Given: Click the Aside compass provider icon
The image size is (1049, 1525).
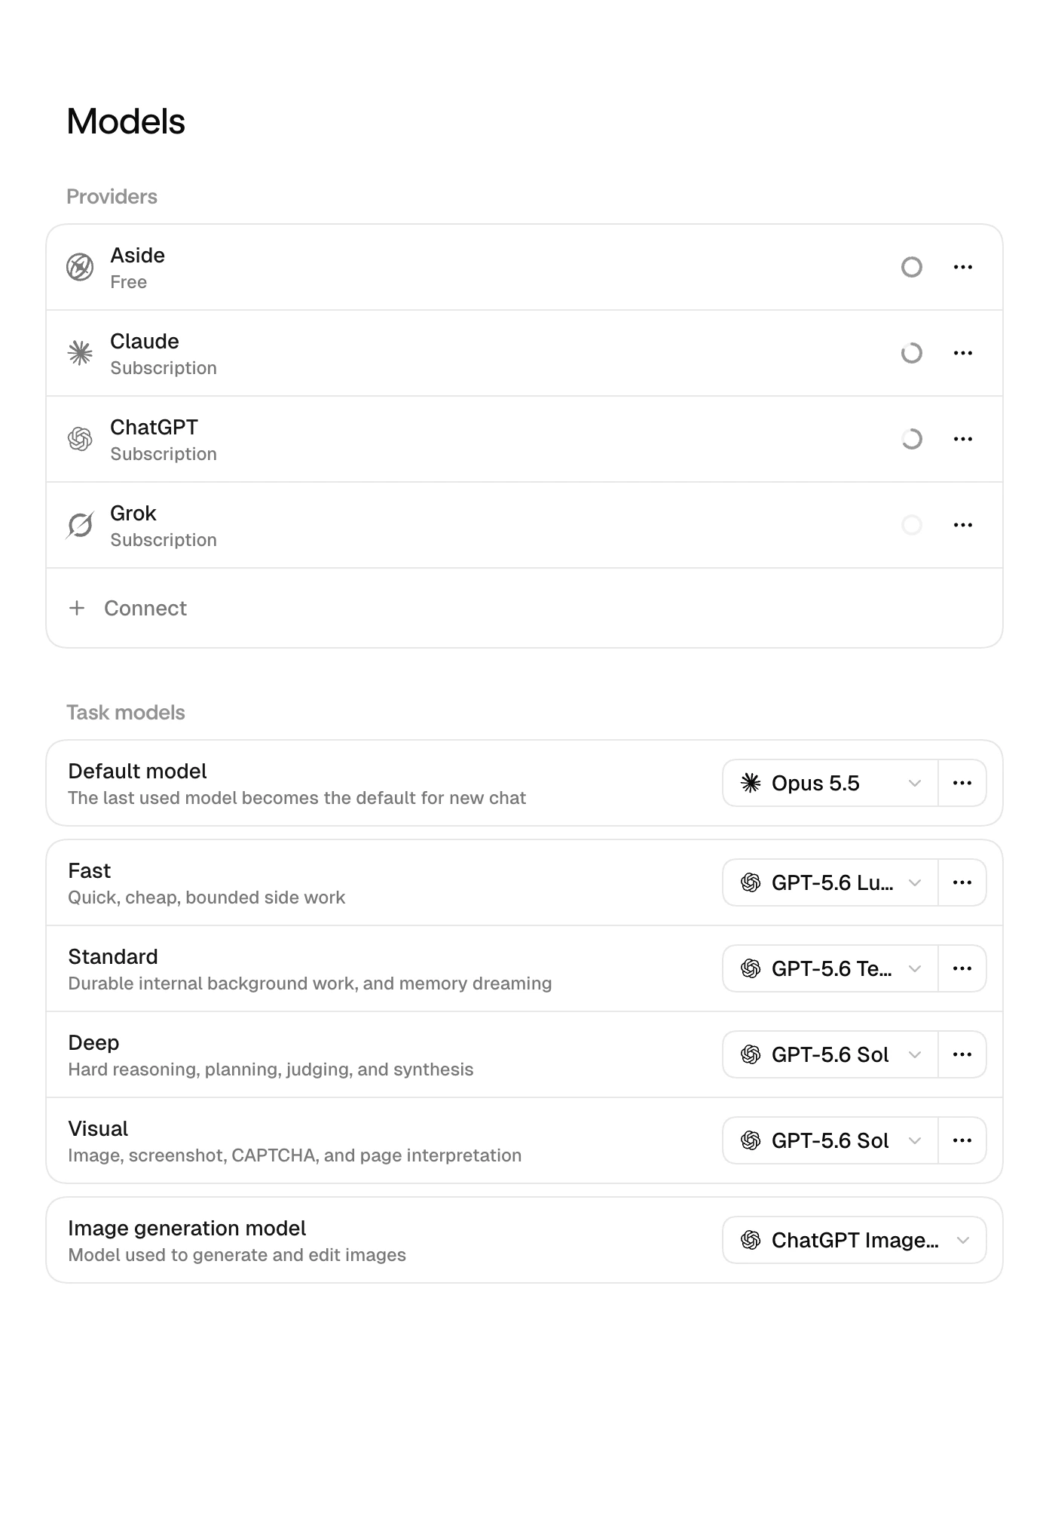Looking at the screenshot, I should (x=80, y=267).
